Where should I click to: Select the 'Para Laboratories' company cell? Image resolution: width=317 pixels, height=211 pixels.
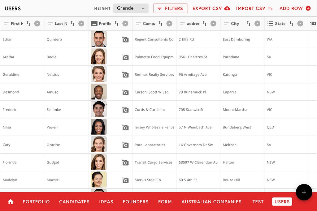click(x=154, y=145)
